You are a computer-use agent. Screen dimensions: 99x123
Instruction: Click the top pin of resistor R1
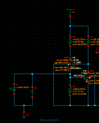point(88,36)
